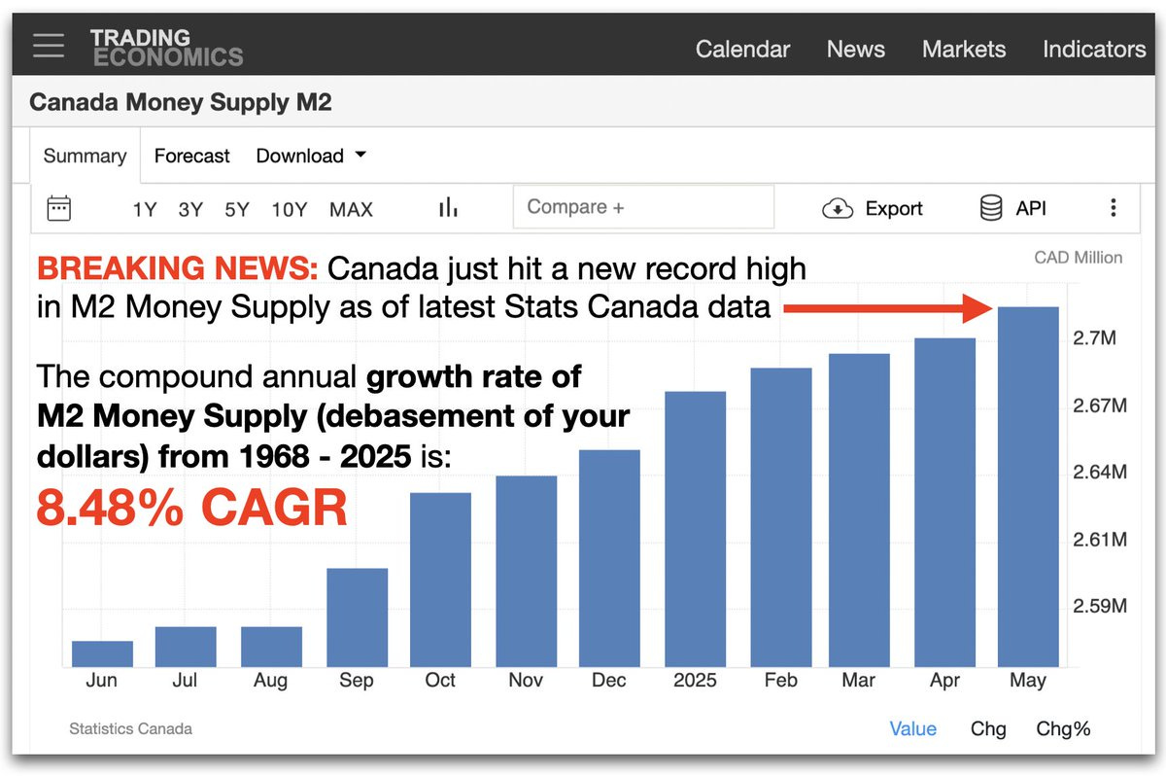Image resolution: width=1166 pixels, height=776 pixels.
Task: Open the three-dot more options menu
Action: (1114, 207)
